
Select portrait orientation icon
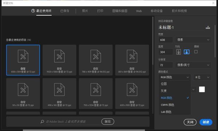[x=178, y=52]
